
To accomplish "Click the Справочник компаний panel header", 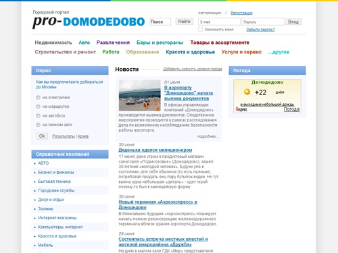I will pos(70,154).
